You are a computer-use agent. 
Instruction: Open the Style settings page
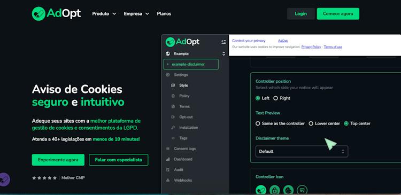tap(183, 85)
